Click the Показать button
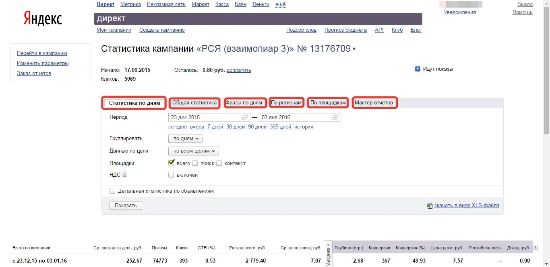The height and width of the screenshot is (267, 550). click(126, 206)
